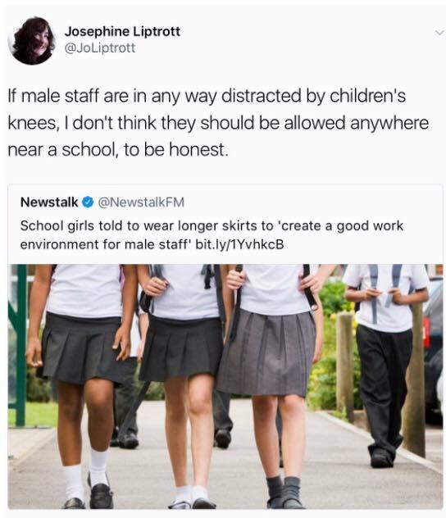Open the Josephine Liptrott display name
This screenshot has height=518, width=446.
[x=122, y=31]
